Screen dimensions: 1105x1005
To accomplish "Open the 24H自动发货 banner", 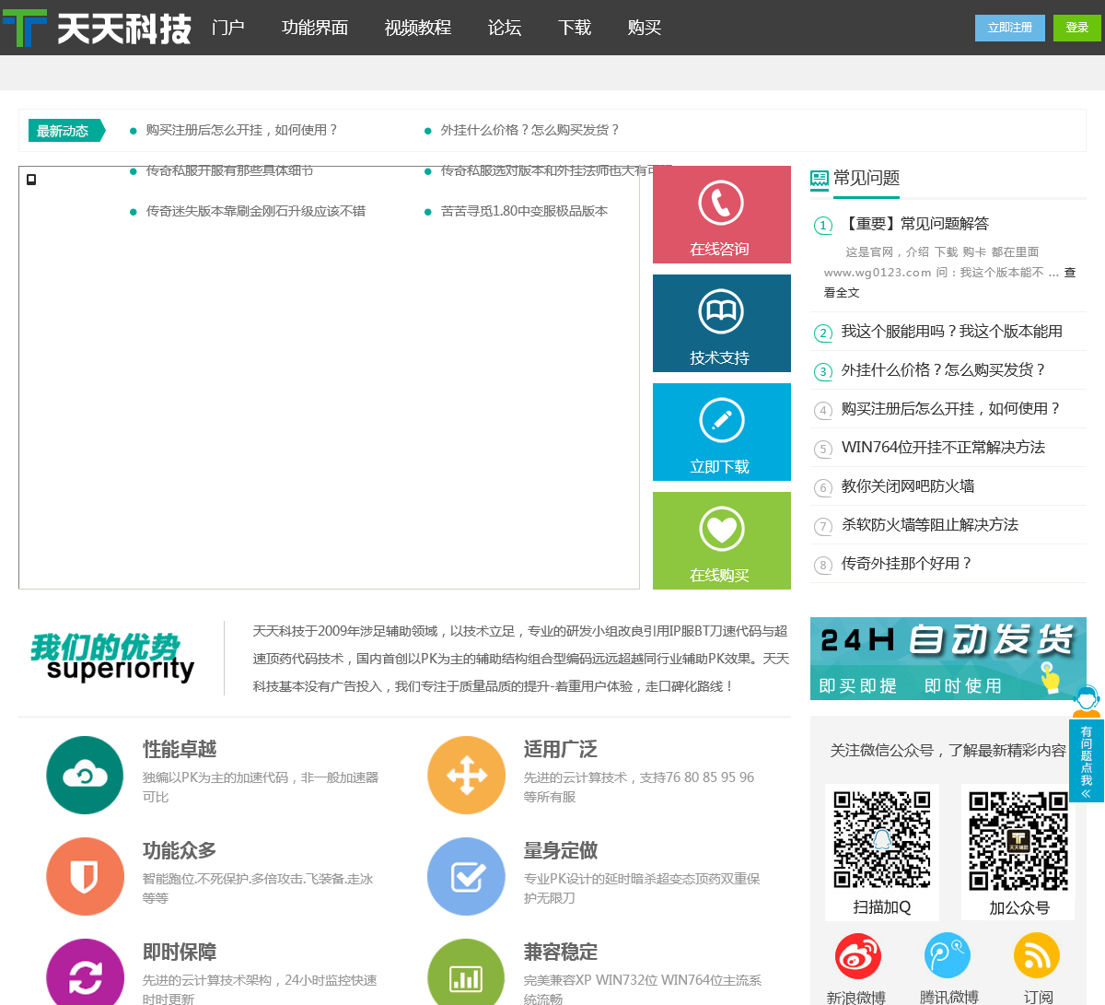I will 948,659.
